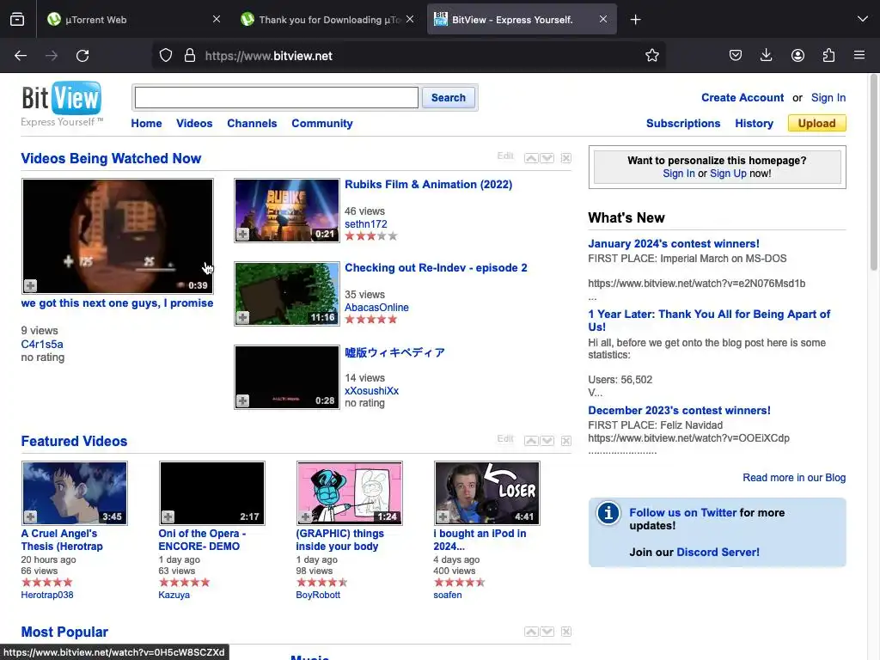Open the Community navigation link
This screenshot has height=660, width=880.
(x=322, y=124)
